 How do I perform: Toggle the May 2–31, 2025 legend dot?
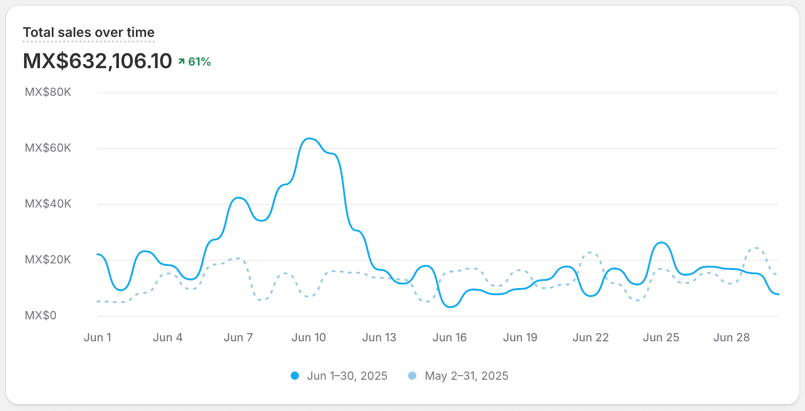pos(412,376)
